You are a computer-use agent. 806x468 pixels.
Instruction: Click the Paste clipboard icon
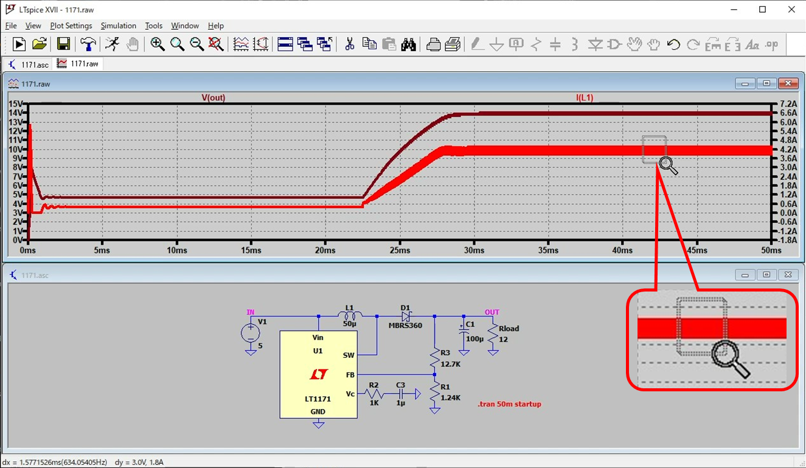(x=389, y=44)
